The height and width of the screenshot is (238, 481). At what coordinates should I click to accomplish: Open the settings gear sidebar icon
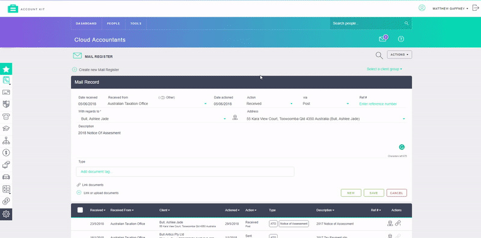(6, 214)
